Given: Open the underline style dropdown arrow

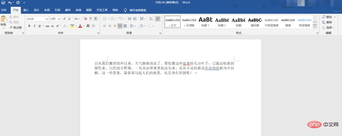Looking at the screenshot, I should pyautogui.click(x=43, y=26).
